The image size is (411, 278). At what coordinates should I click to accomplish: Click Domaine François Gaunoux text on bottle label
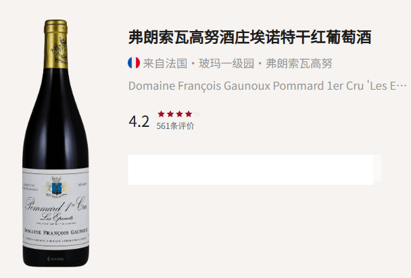(x=56, y=232)
